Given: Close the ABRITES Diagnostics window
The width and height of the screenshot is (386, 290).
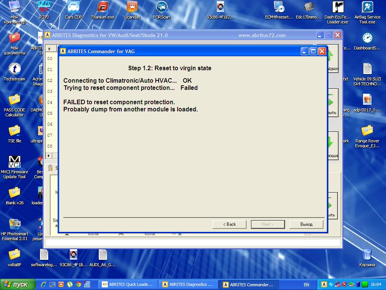Looking at the screenshot, I should (337, 35).
